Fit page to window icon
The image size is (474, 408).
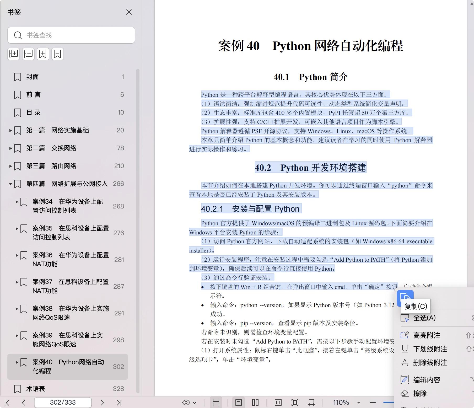click(295, 402)
